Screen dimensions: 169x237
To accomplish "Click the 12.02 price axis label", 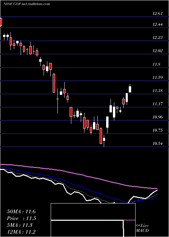I will click(158, 51).
